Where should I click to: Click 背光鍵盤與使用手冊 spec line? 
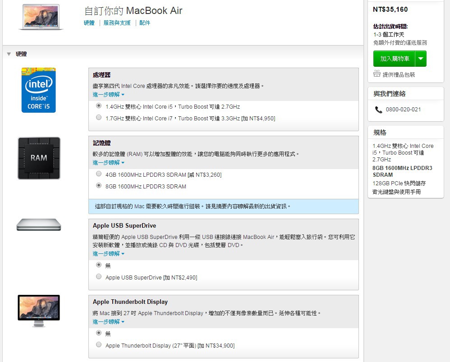click(x=397, y=192)
